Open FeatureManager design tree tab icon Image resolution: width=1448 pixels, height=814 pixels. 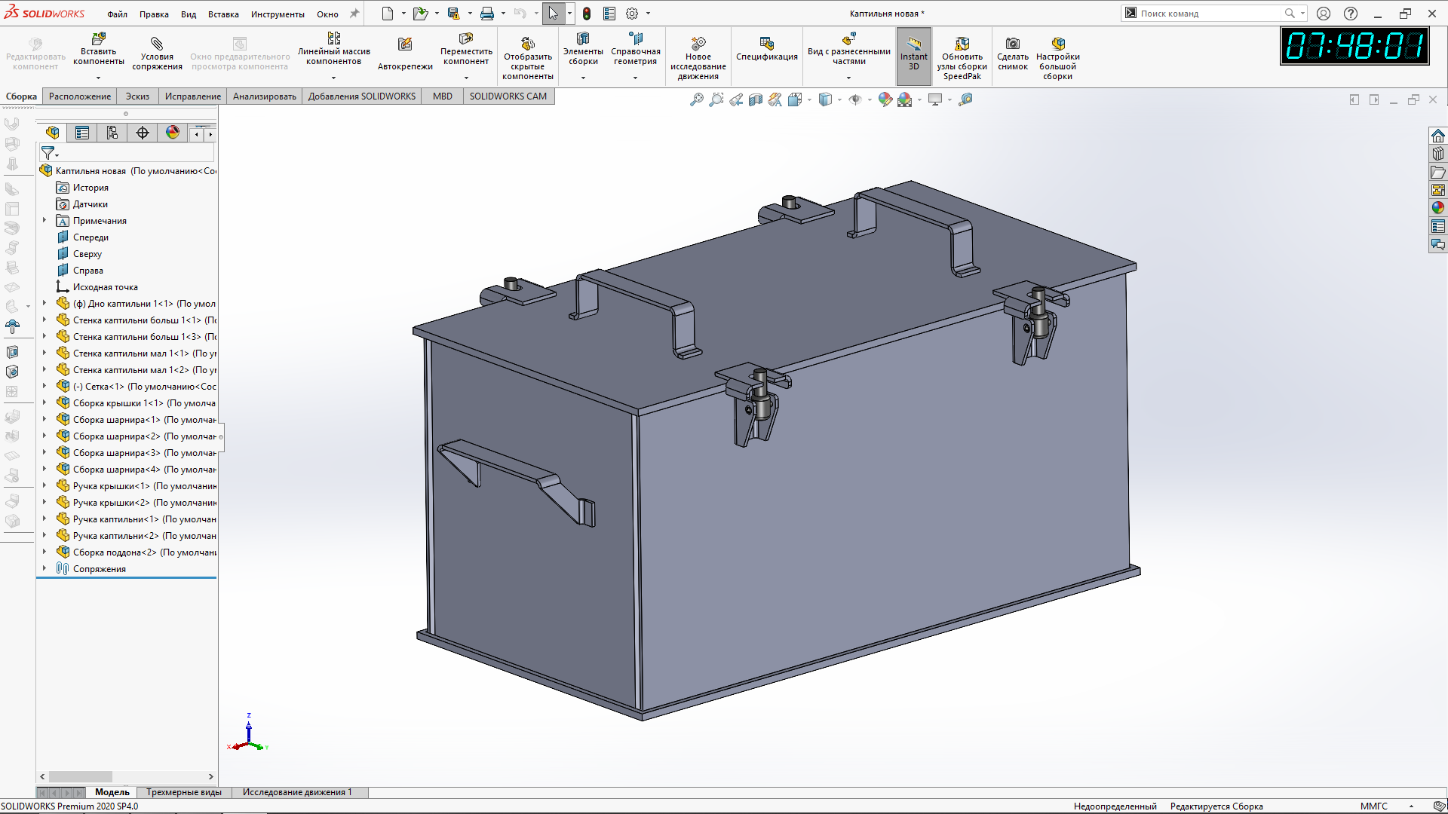point(52,133)
